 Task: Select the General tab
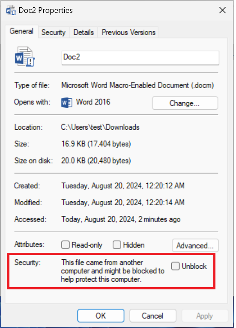[x=21, y=31]
